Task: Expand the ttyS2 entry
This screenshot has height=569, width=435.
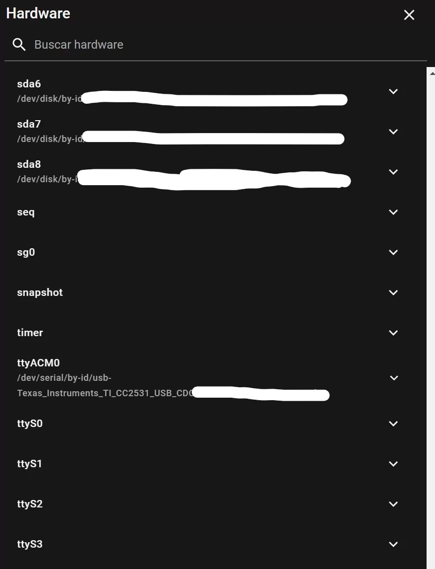Action: (393, 504)
